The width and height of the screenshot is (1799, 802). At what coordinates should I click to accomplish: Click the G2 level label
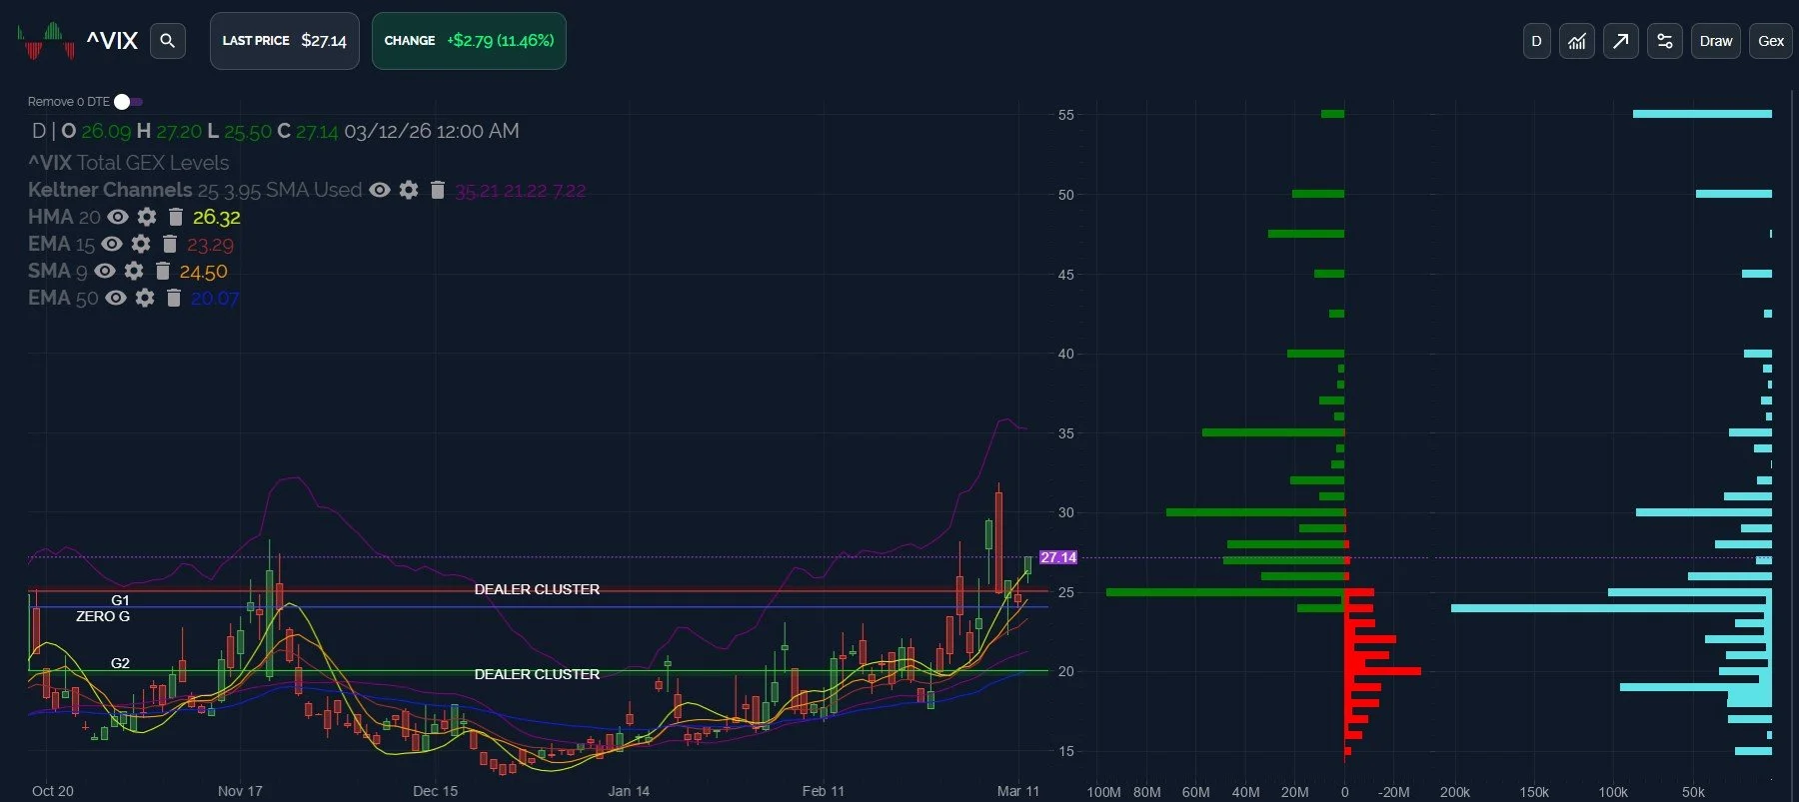click(120, 663)
